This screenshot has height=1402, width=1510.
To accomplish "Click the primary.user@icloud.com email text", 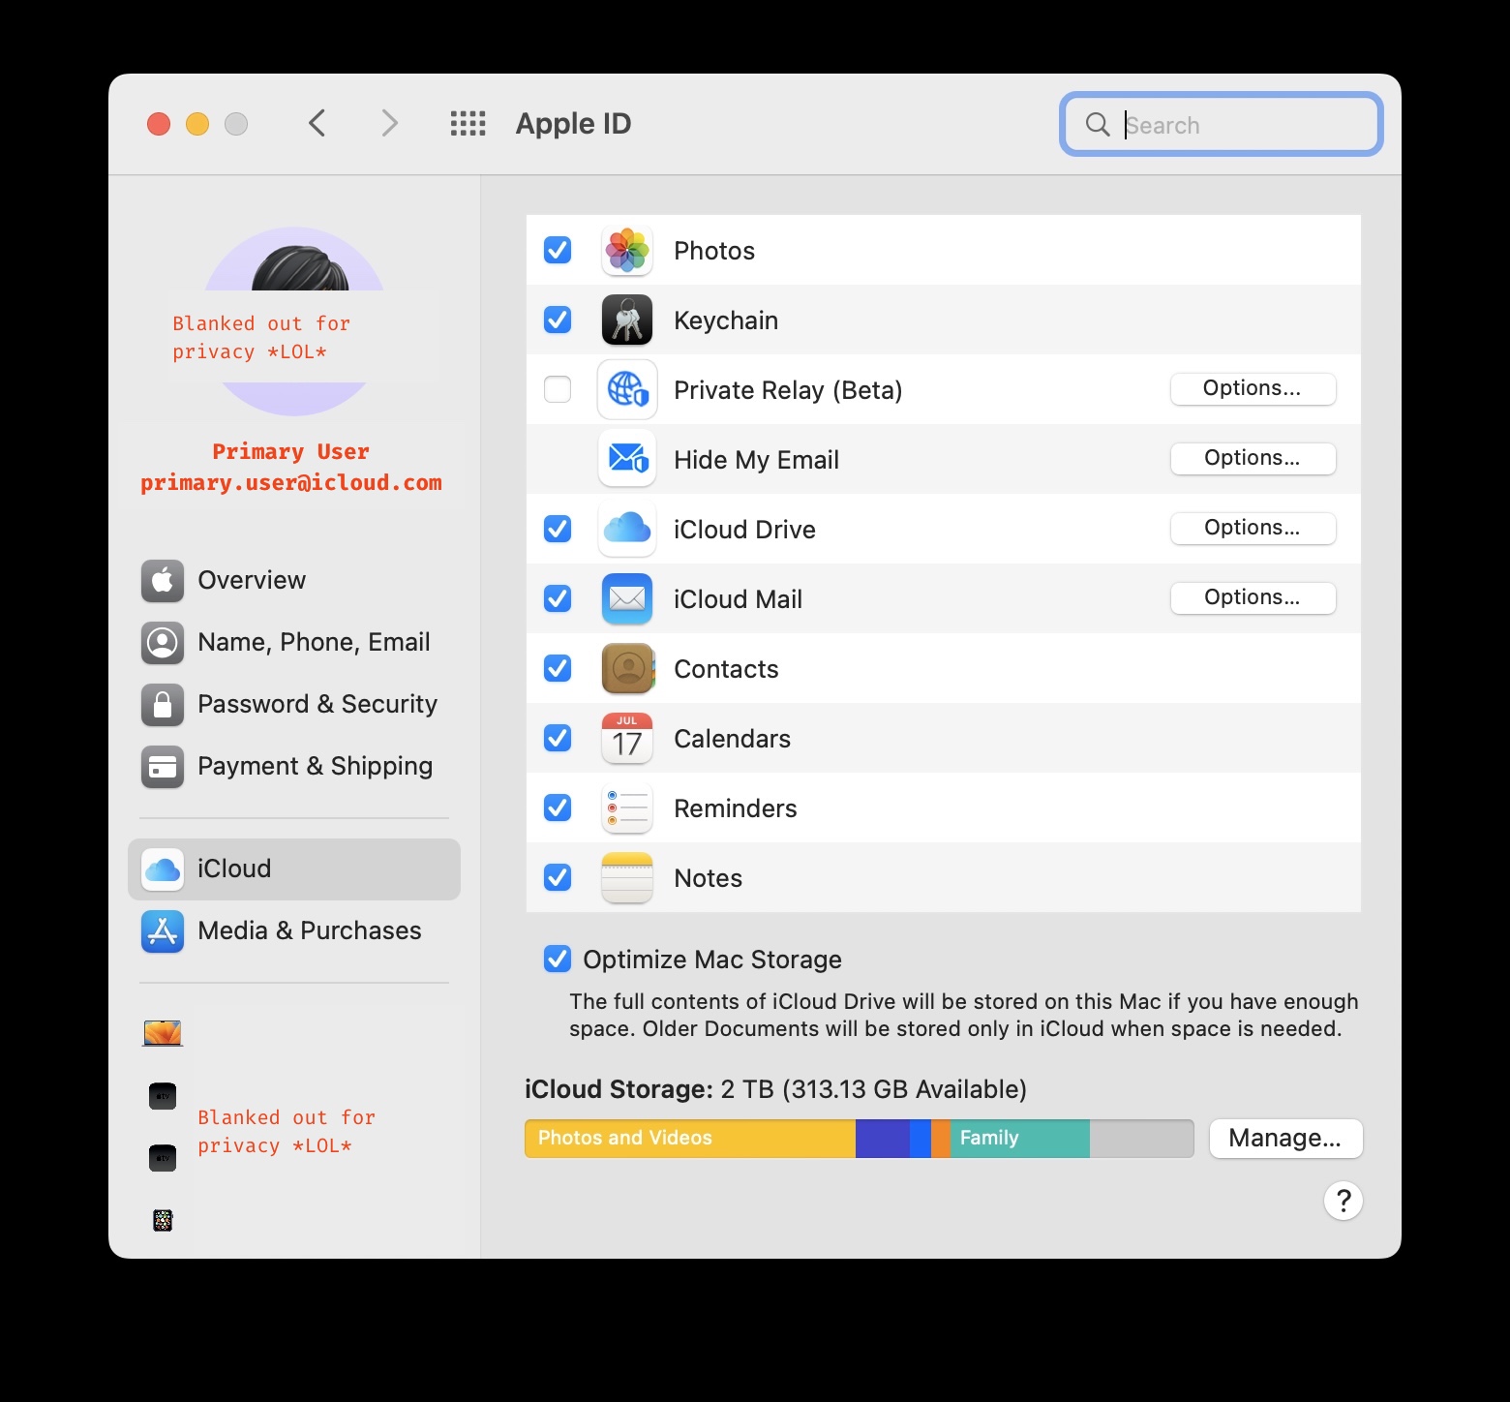I will click(291, 483).
